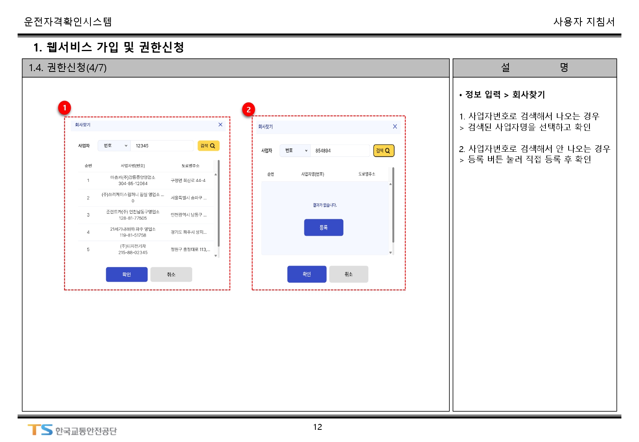This screenshot has height=442, width=639.
Task: Click the TS 한국교통안전공단 logo
Action: point(72,430)
